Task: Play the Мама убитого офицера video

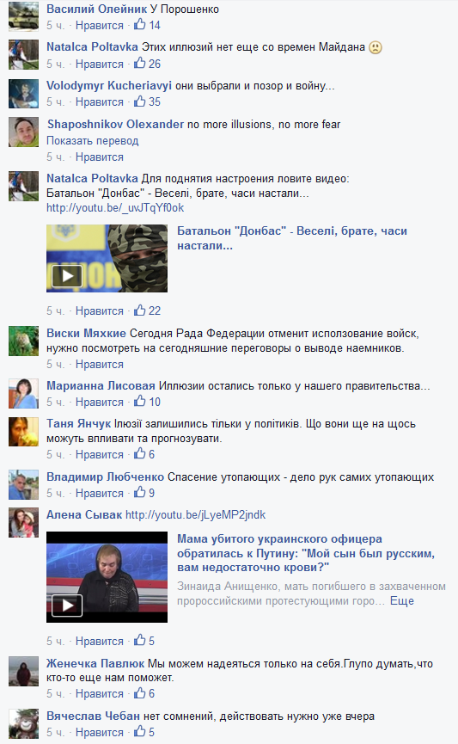Action: [67, 605]
